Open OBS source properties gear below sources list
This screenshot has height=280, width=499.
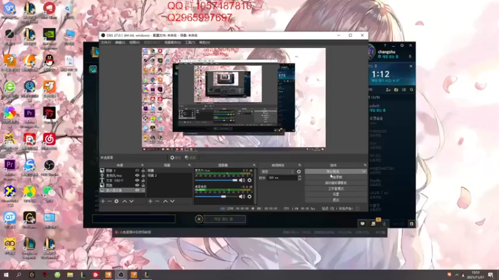(117, 201)
